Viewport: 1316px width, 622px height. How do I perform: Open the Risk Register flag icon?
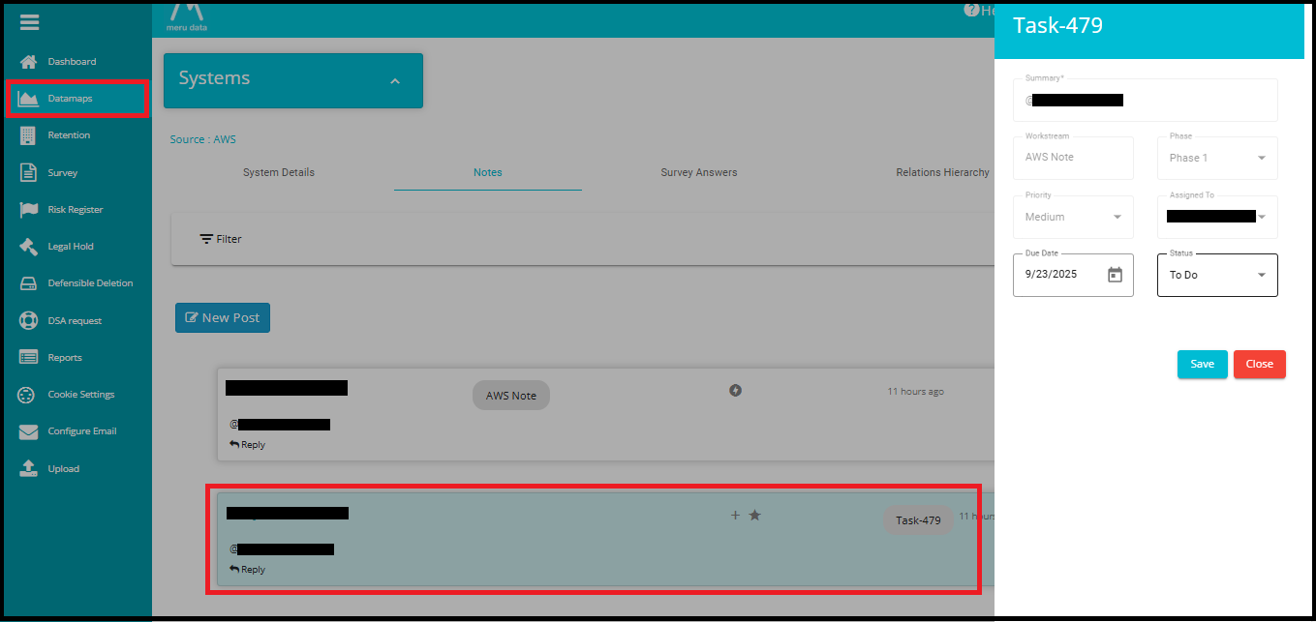29,210
